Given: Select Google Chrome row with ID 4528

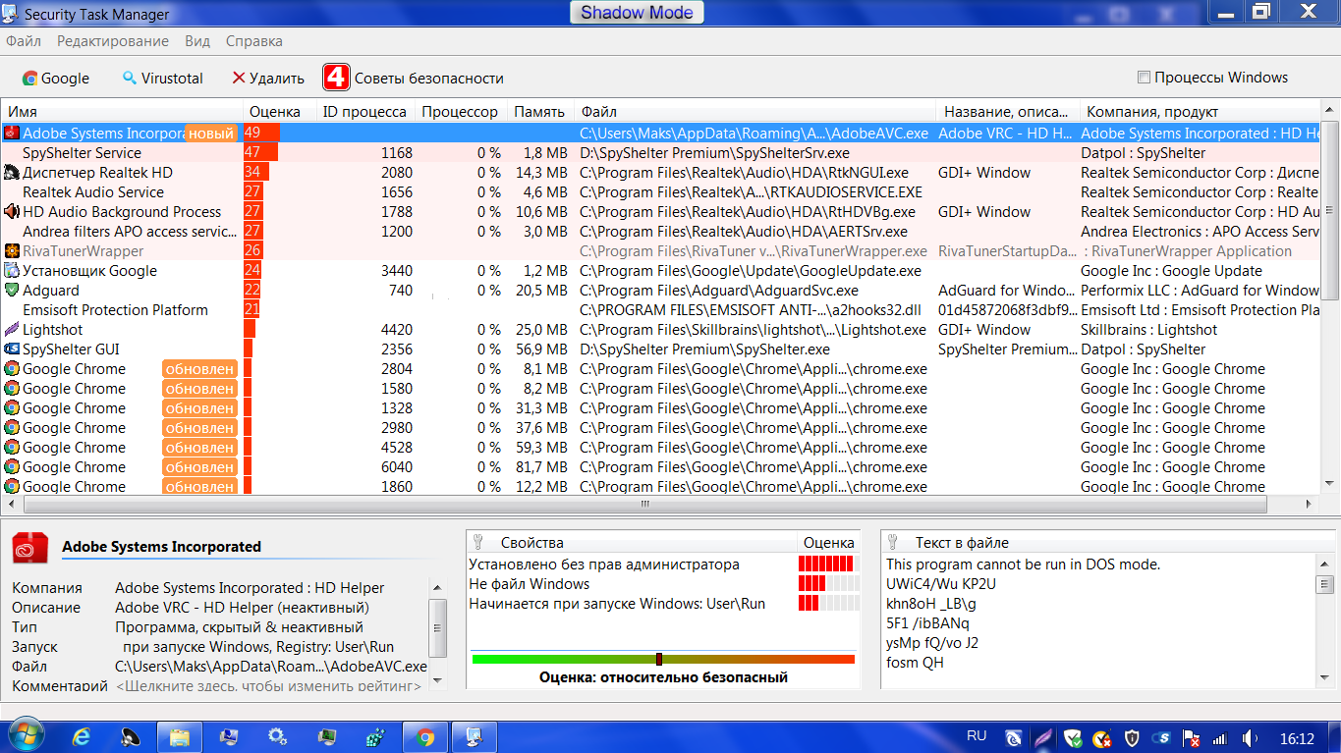Looking at the screenshot, I should [661, 448].
